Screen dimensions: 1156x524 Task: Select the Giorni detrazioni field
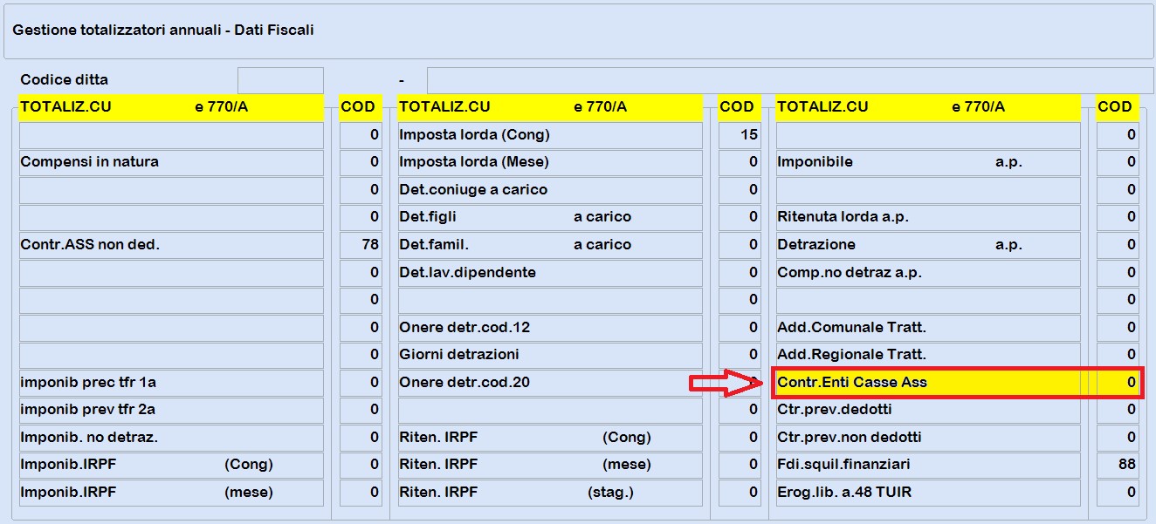(550, 355)
